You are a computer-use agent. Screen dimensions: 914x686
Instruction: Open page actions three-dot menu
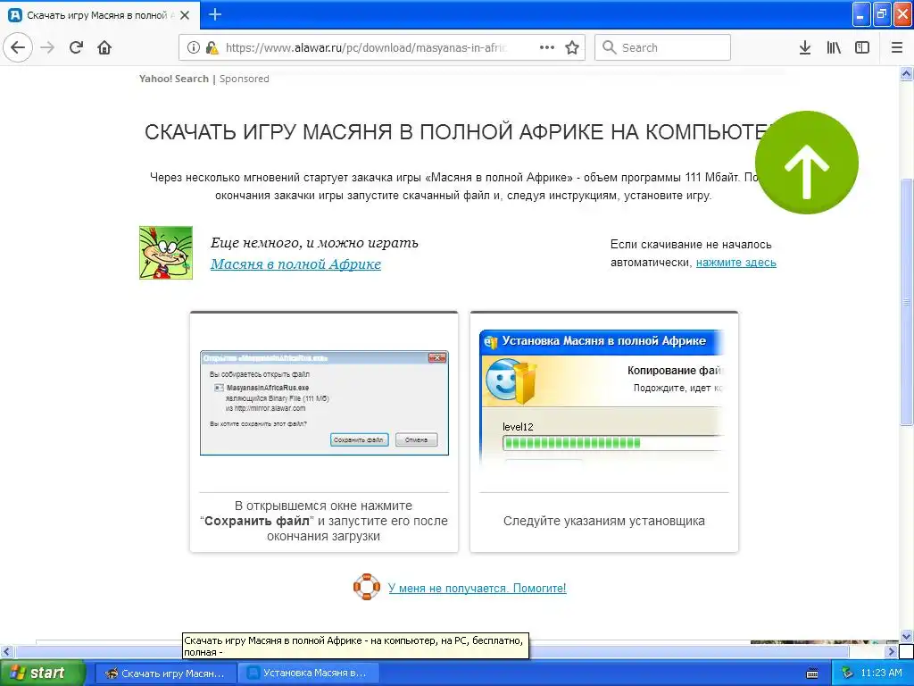coord(547,48)
